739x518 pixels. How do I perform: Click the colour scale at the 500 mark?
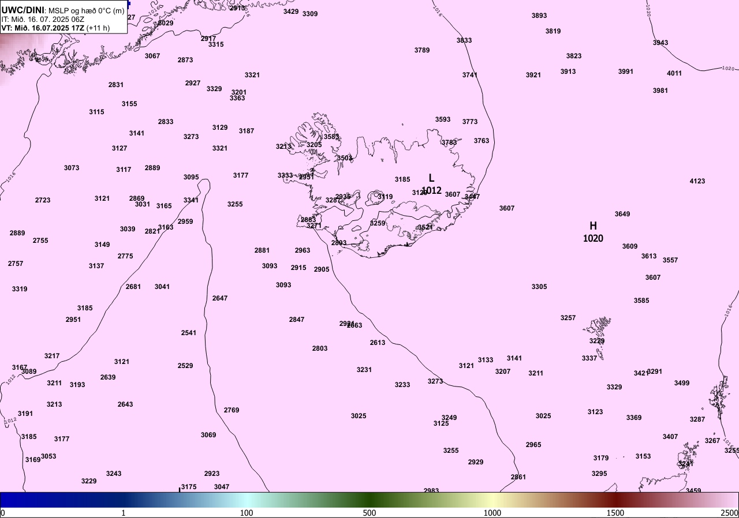pyautogui.click(x=369, y=500)
